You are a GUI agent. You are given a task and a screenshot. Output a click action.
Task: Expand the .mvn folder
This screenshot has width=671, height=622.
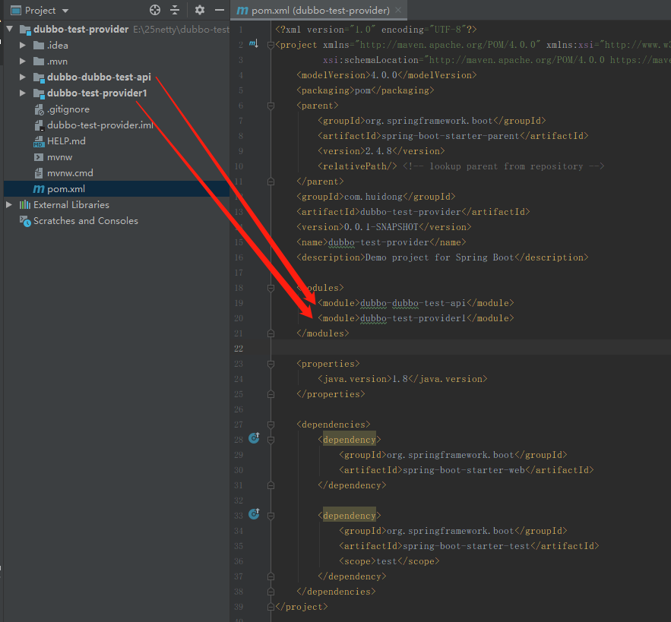tap(23, 62)
